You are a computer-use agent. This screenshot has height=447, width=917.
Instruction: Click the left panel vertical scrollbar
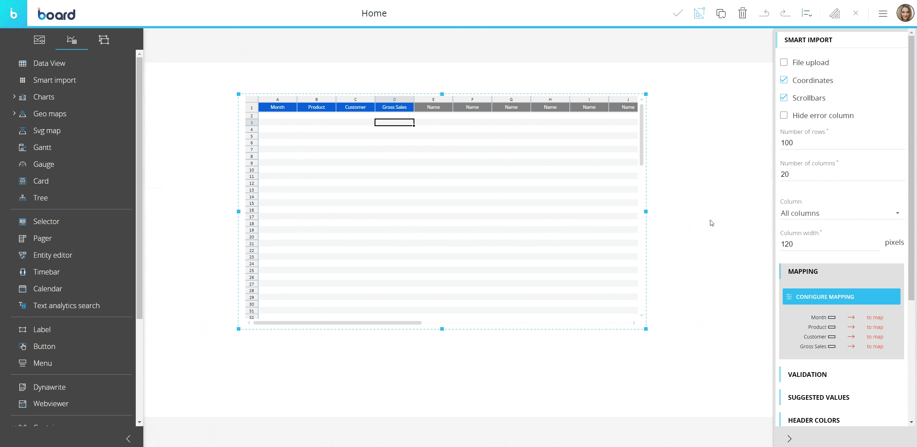click(x=139, y=188)
